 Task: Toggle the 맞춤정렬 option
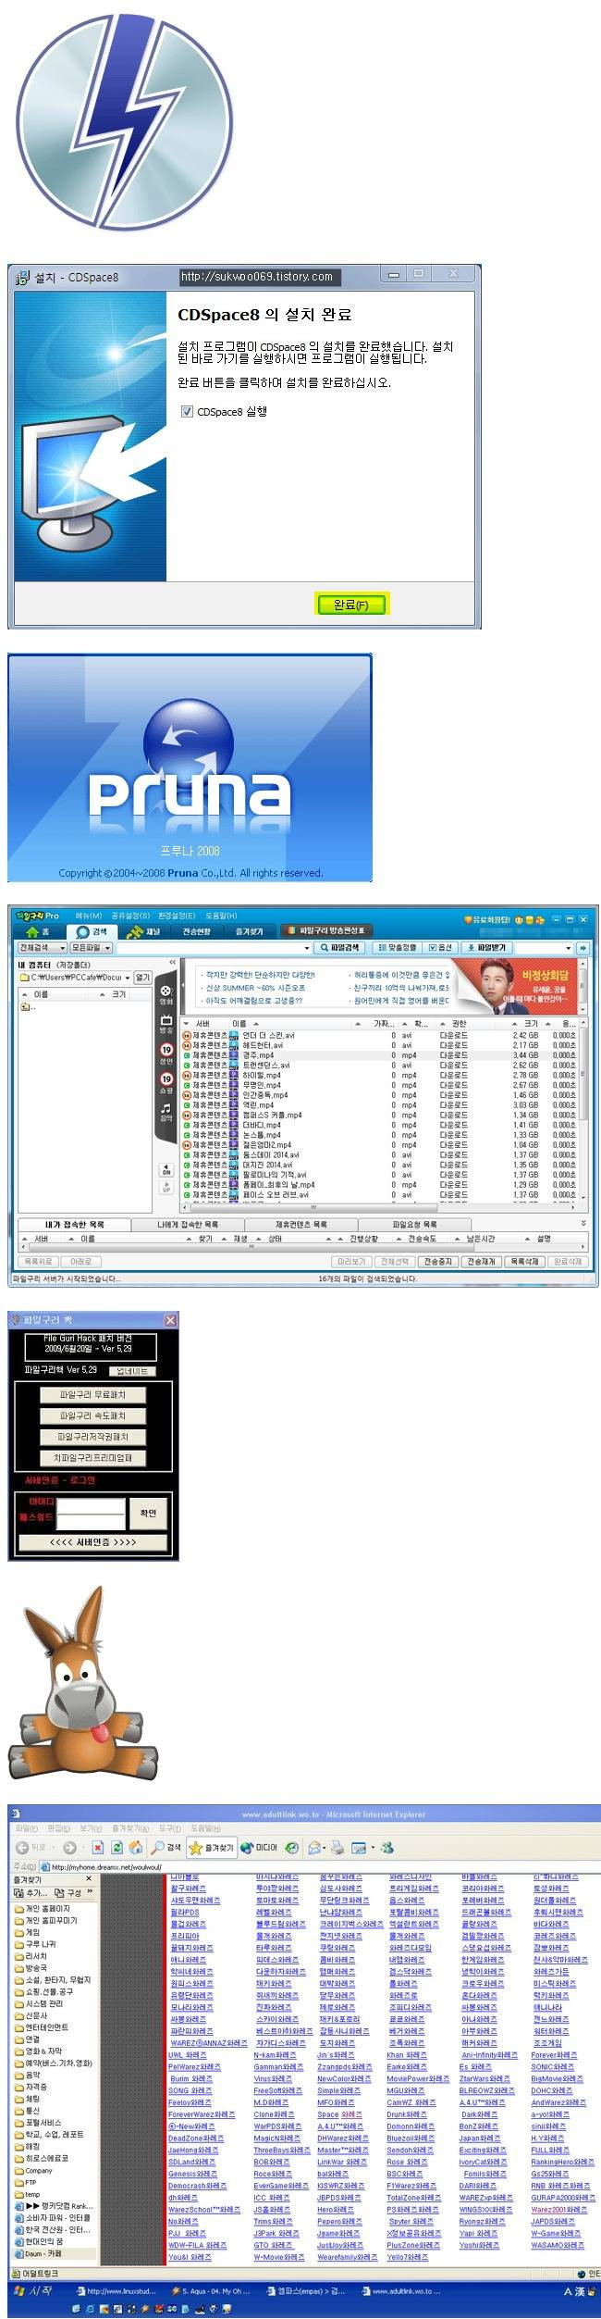click(398, 948)
